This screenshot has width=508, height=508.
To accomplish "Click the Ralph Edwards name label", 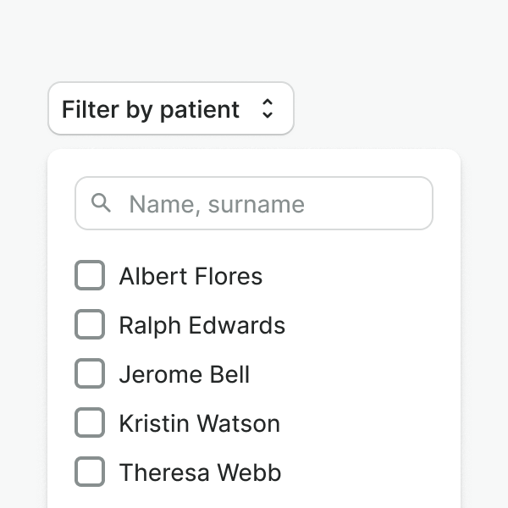I will pyautogui.click(x=202, y=325).
